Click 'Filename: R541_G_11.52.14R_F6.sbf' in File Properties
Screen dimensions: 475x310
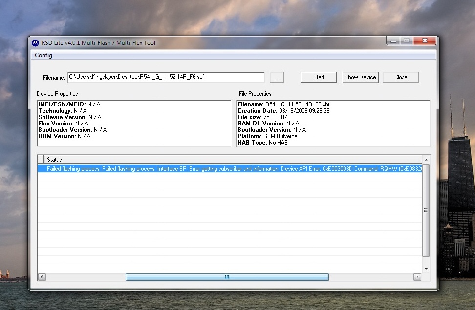[283, 104]
